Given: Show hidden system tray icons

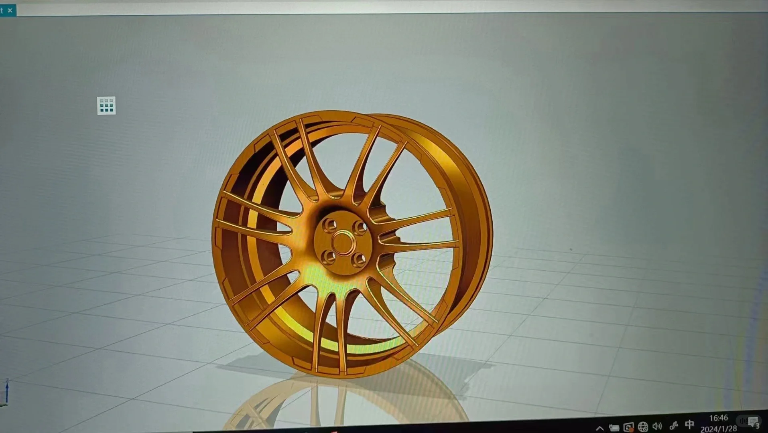Looking at the screenshot, I should pyautogui.click(x=599, y=428).
